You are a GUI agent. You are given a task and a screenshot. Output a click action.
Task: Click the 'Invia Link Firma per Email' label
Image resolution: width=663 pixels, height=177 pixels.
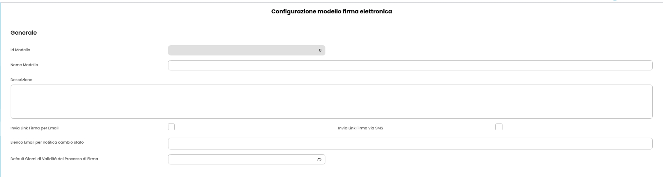click(x=34, y=128)
